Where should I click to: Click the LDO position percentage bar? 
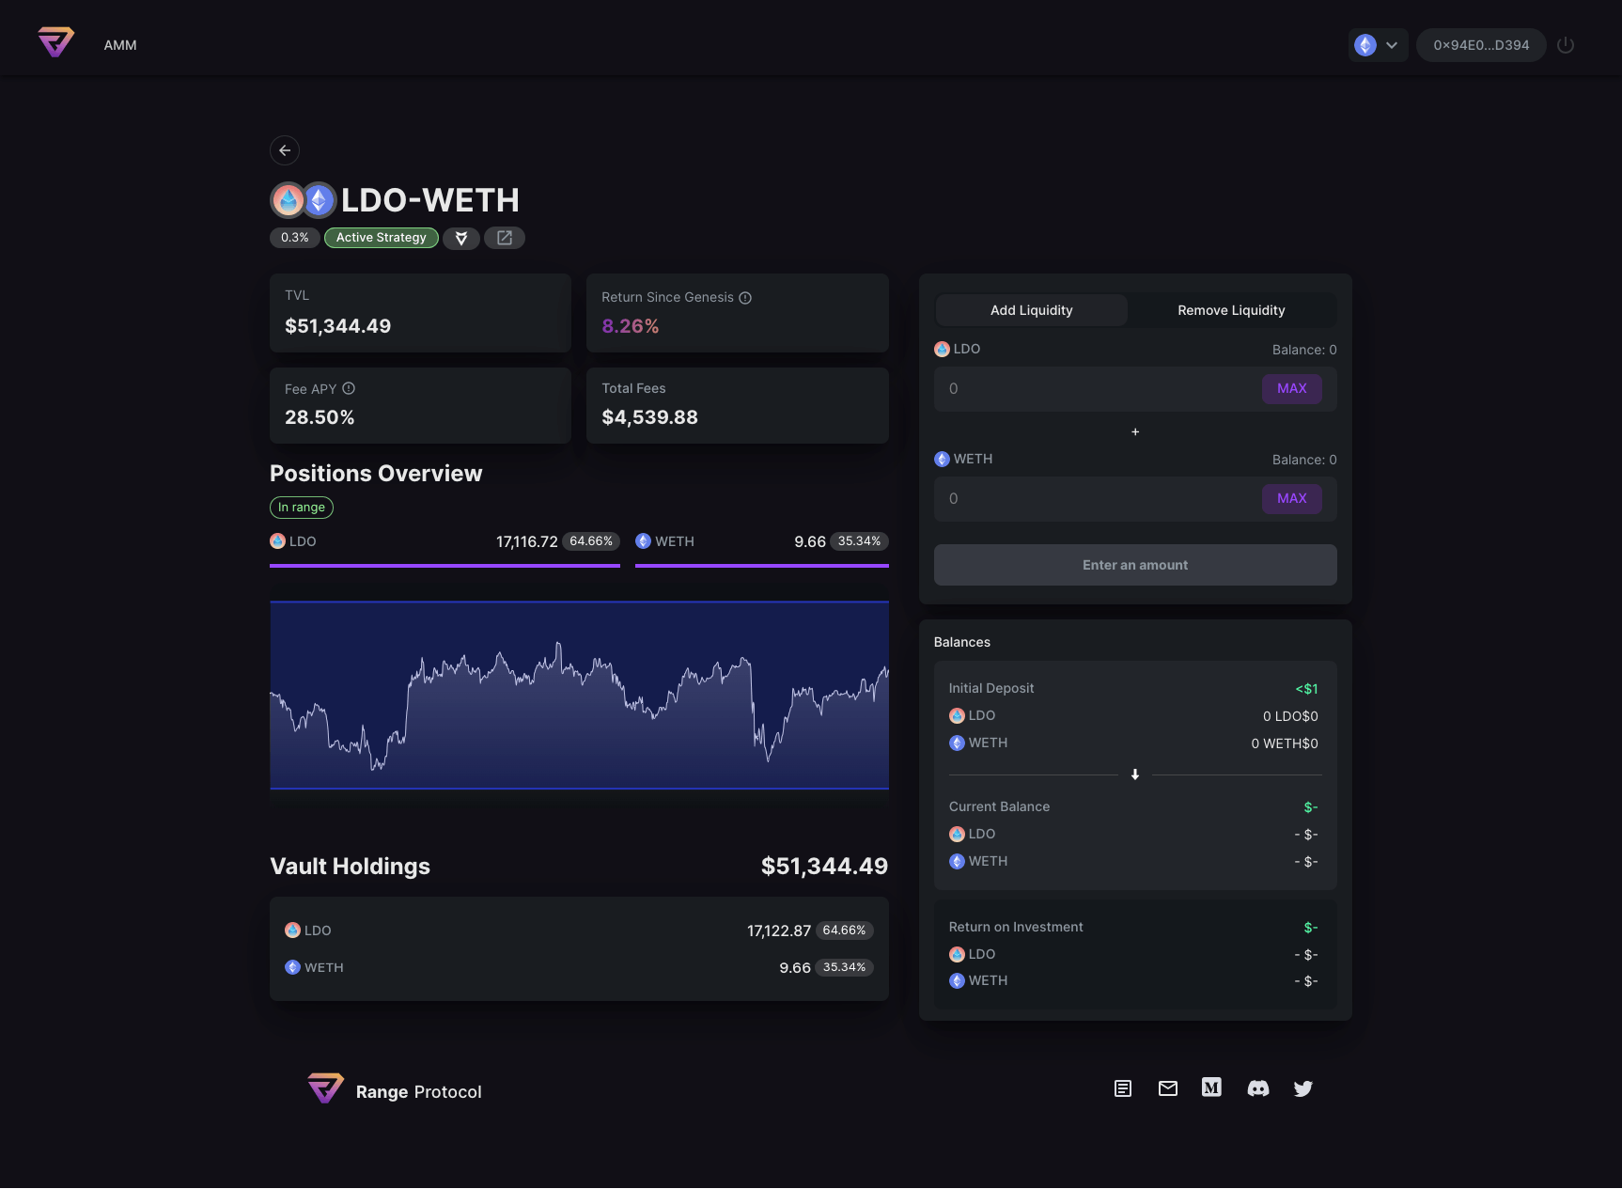tap(444, 566)
